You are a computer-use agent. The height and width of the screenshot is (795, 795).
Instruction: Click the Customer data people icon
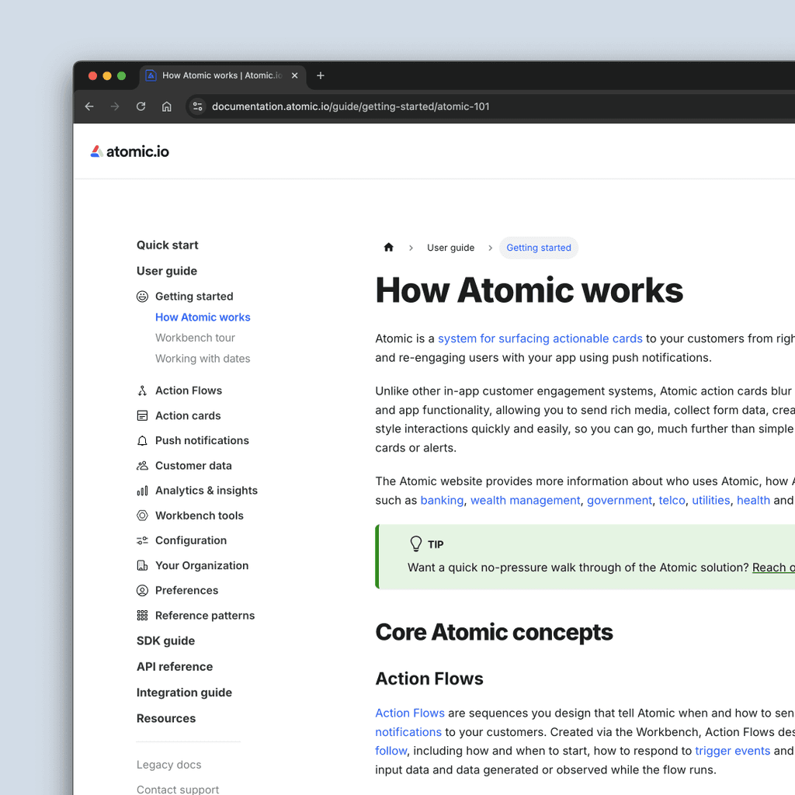point(142,465)
